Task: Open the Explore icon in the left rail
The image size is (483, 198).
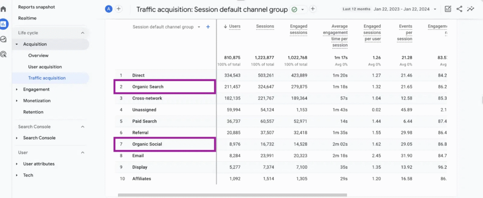Action: pos(4,39)
